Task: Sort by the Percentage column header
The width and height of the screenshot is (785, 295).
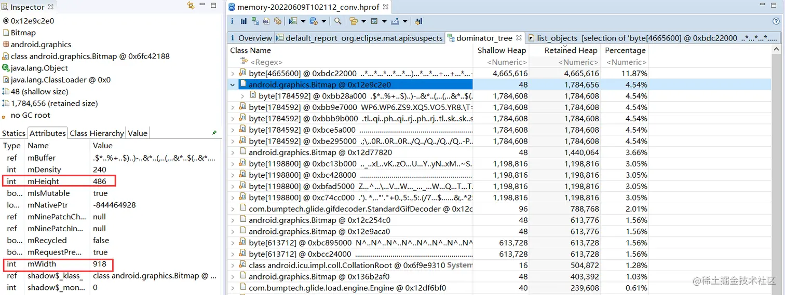Action: 625,50
